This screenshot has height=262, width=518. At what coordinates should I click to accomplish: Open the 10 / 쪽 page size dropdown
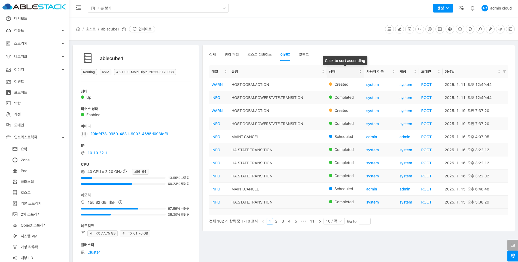(x=334, y=221)
